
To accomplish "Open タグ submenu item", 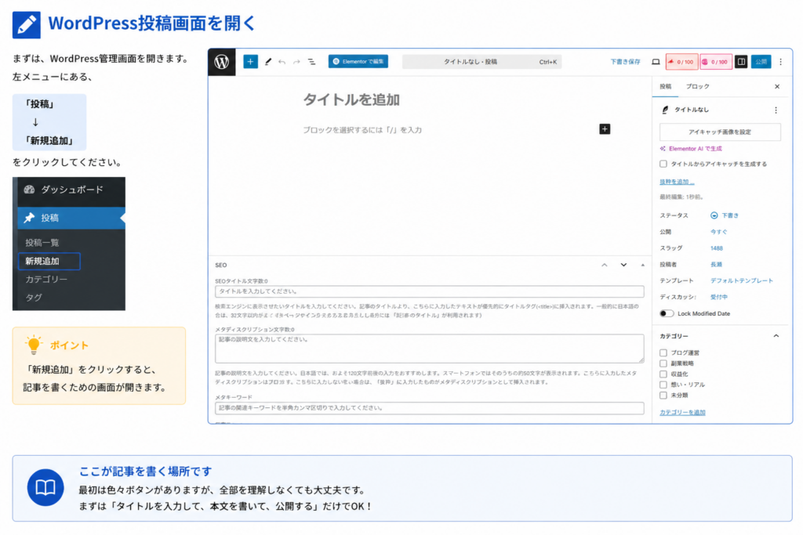I will pos(34,298).
